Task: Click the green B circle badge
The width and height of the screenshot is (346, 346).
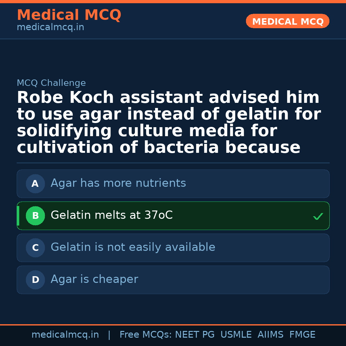Action: tap(35, 216)
